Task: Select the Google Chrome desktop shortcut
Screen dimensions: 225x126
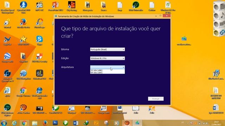Action: pyautogui.click(x=24, y=92)
